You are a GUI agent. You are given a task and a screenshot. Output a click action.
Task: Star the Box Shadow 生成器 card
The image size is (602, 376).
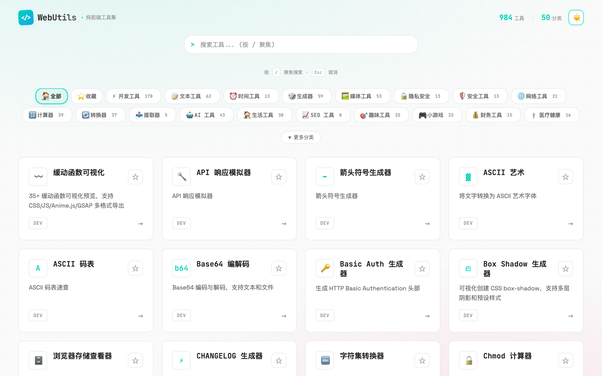(x=566, y=269)
